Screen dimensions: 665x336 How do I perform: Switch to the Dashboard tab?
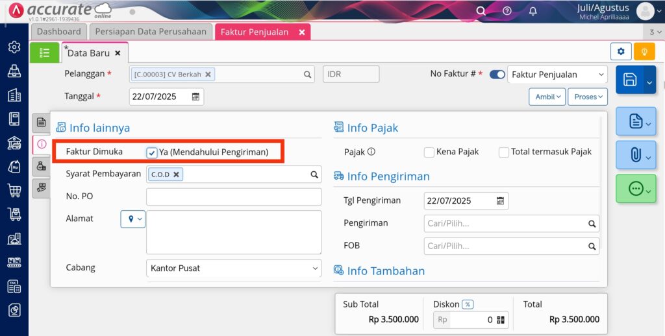pos(58,32)
